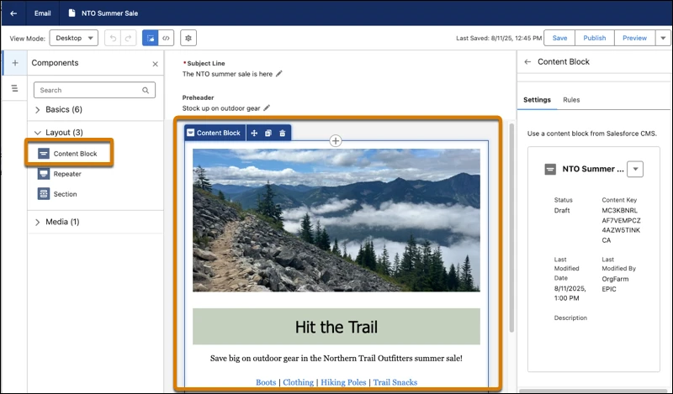Viewport: 673px width, 394px height.
Task: Switch to visual design view toggle
Action: [x=151, y=38]
